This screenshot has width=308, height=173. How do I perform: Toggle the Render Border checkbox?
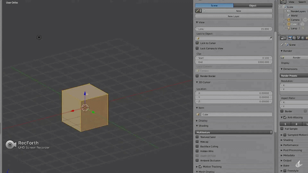coord(197,76)
